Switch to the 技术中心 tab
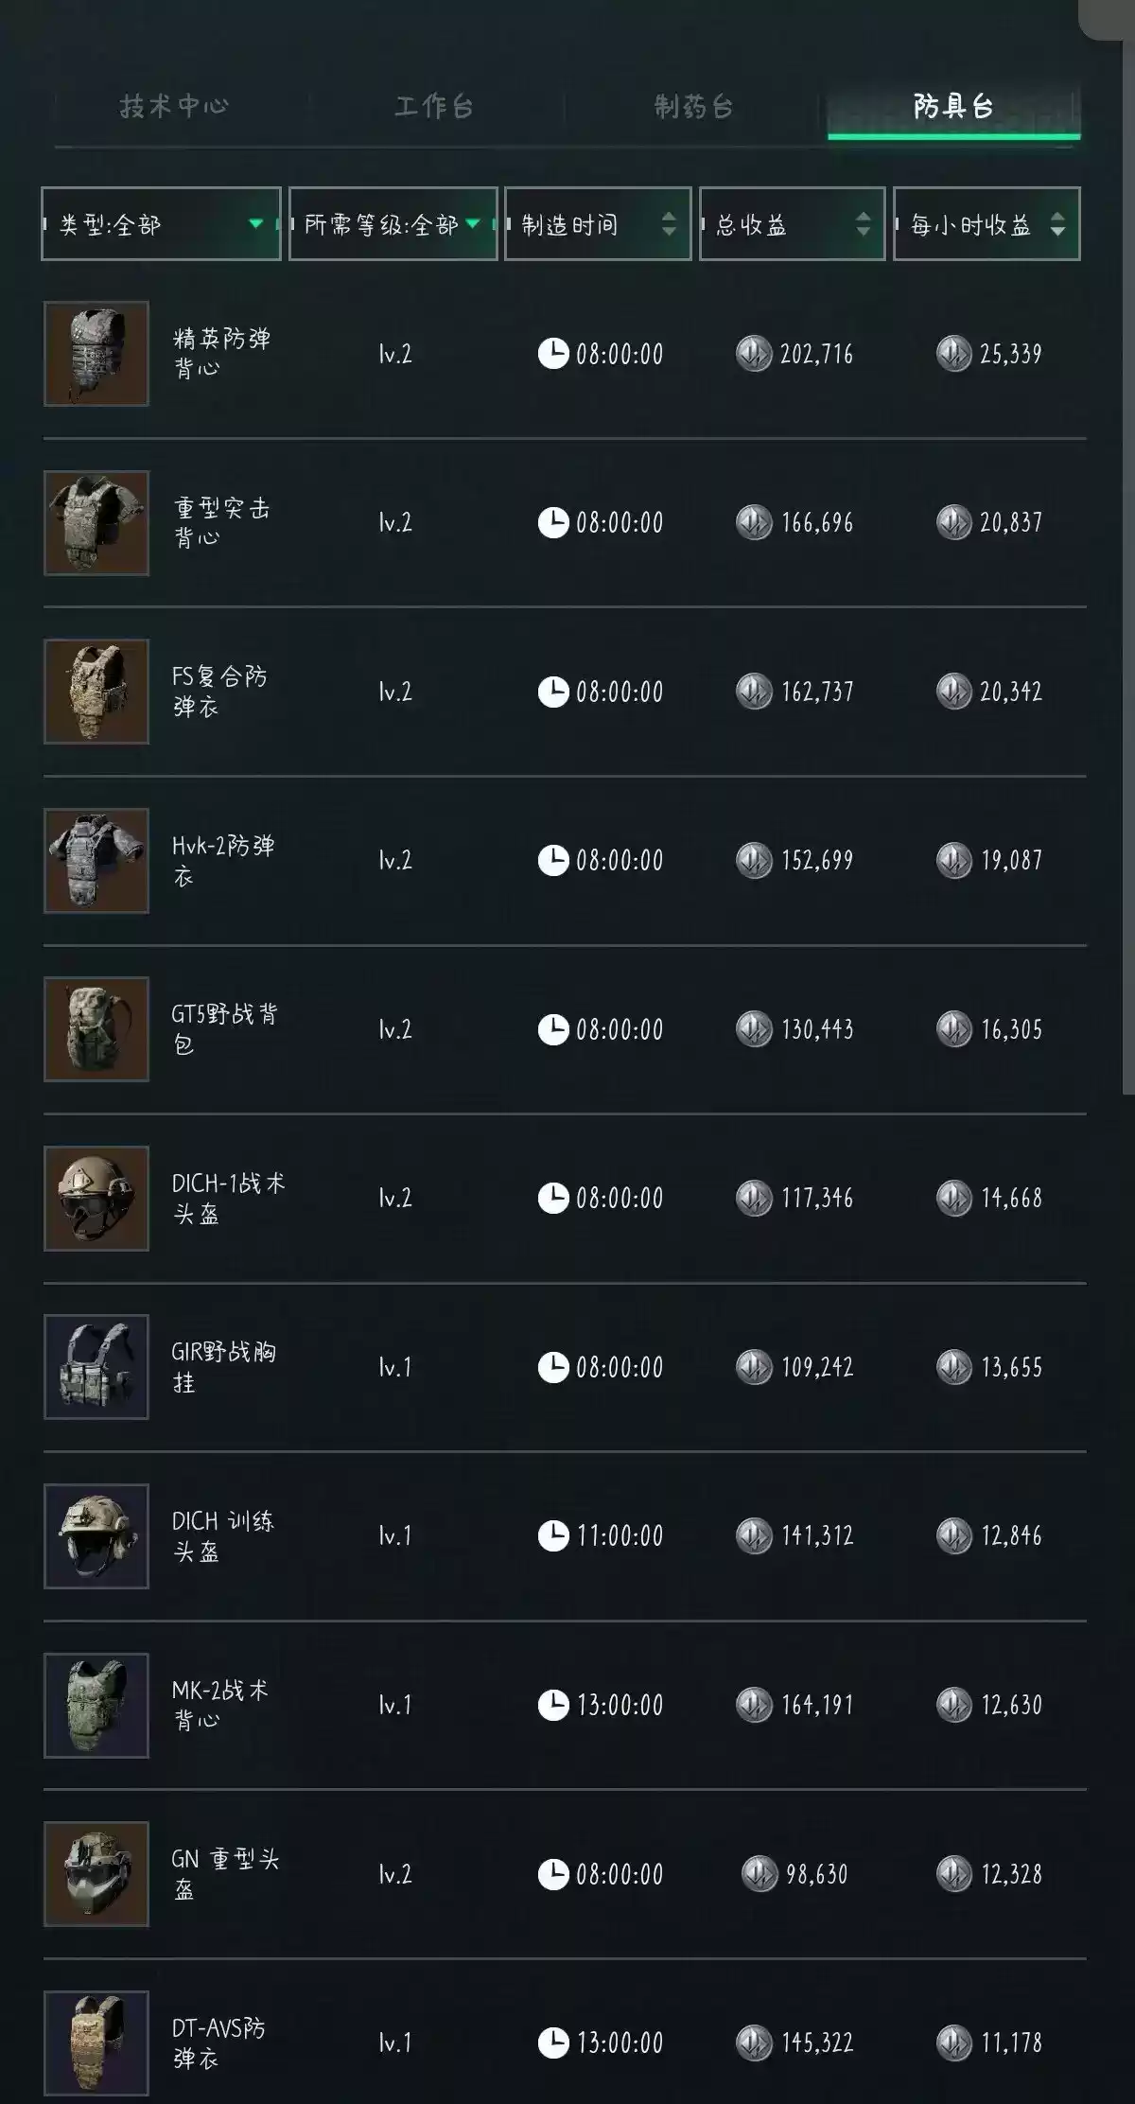This screenshot has height=2104, width=1135. [174, 106]
